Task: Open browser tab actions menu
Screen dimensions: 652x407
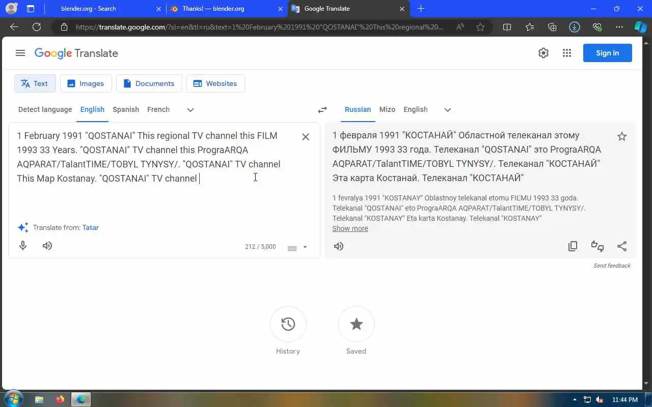Action: [31, 9]
